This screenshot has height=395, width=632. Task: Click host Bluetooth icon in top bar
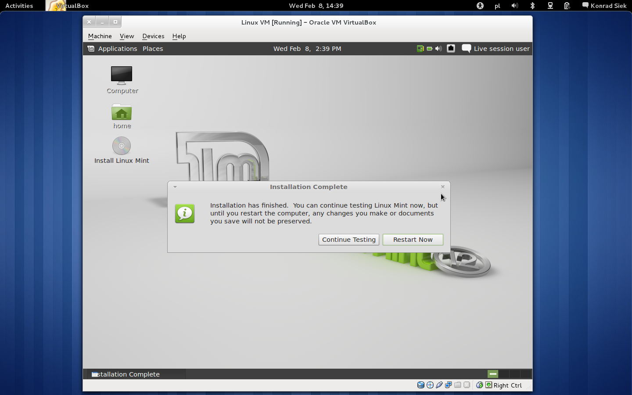pos(532,6)
